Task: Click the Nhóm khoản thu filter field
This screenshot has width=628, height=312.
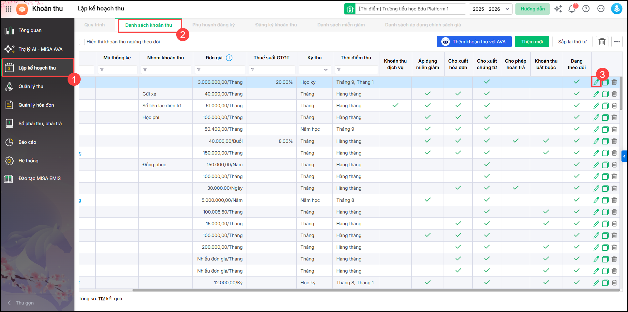Action: pos(166,69)
